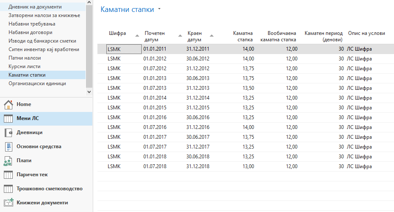Click end date 30.06.2017
The width and height of the screenshot is (394, 212).
pos(198,138)
